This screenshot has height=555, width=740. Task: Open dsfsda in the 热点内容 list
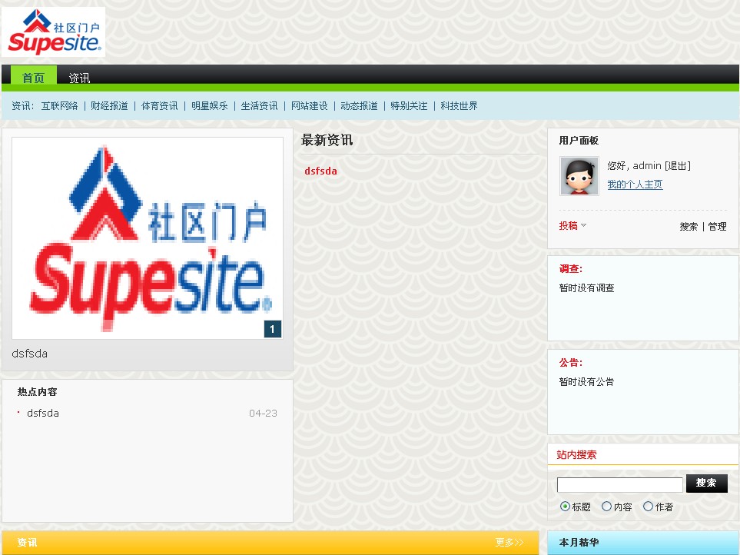[x=43, y=413]
